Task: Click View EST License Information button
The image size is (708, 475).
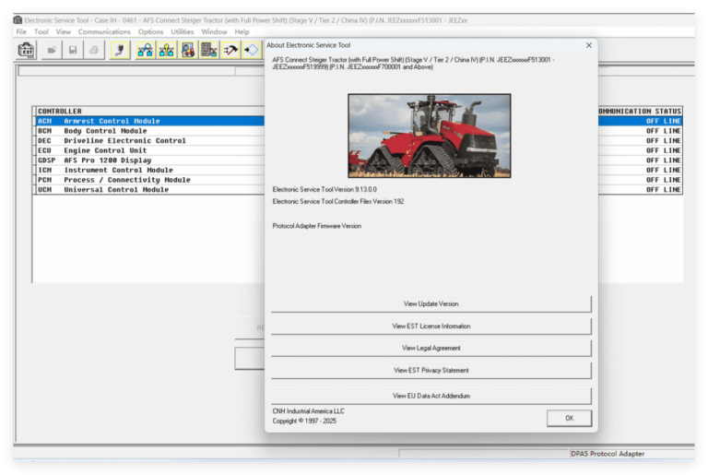Action: pyautogui.click(x=431, y=326)
